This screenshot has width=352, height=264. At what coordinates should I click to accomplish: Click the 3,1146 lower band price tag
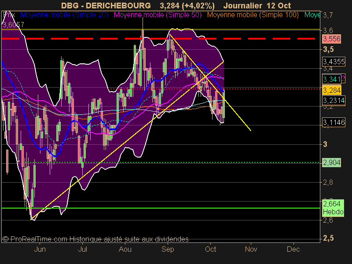pos(334,122)
